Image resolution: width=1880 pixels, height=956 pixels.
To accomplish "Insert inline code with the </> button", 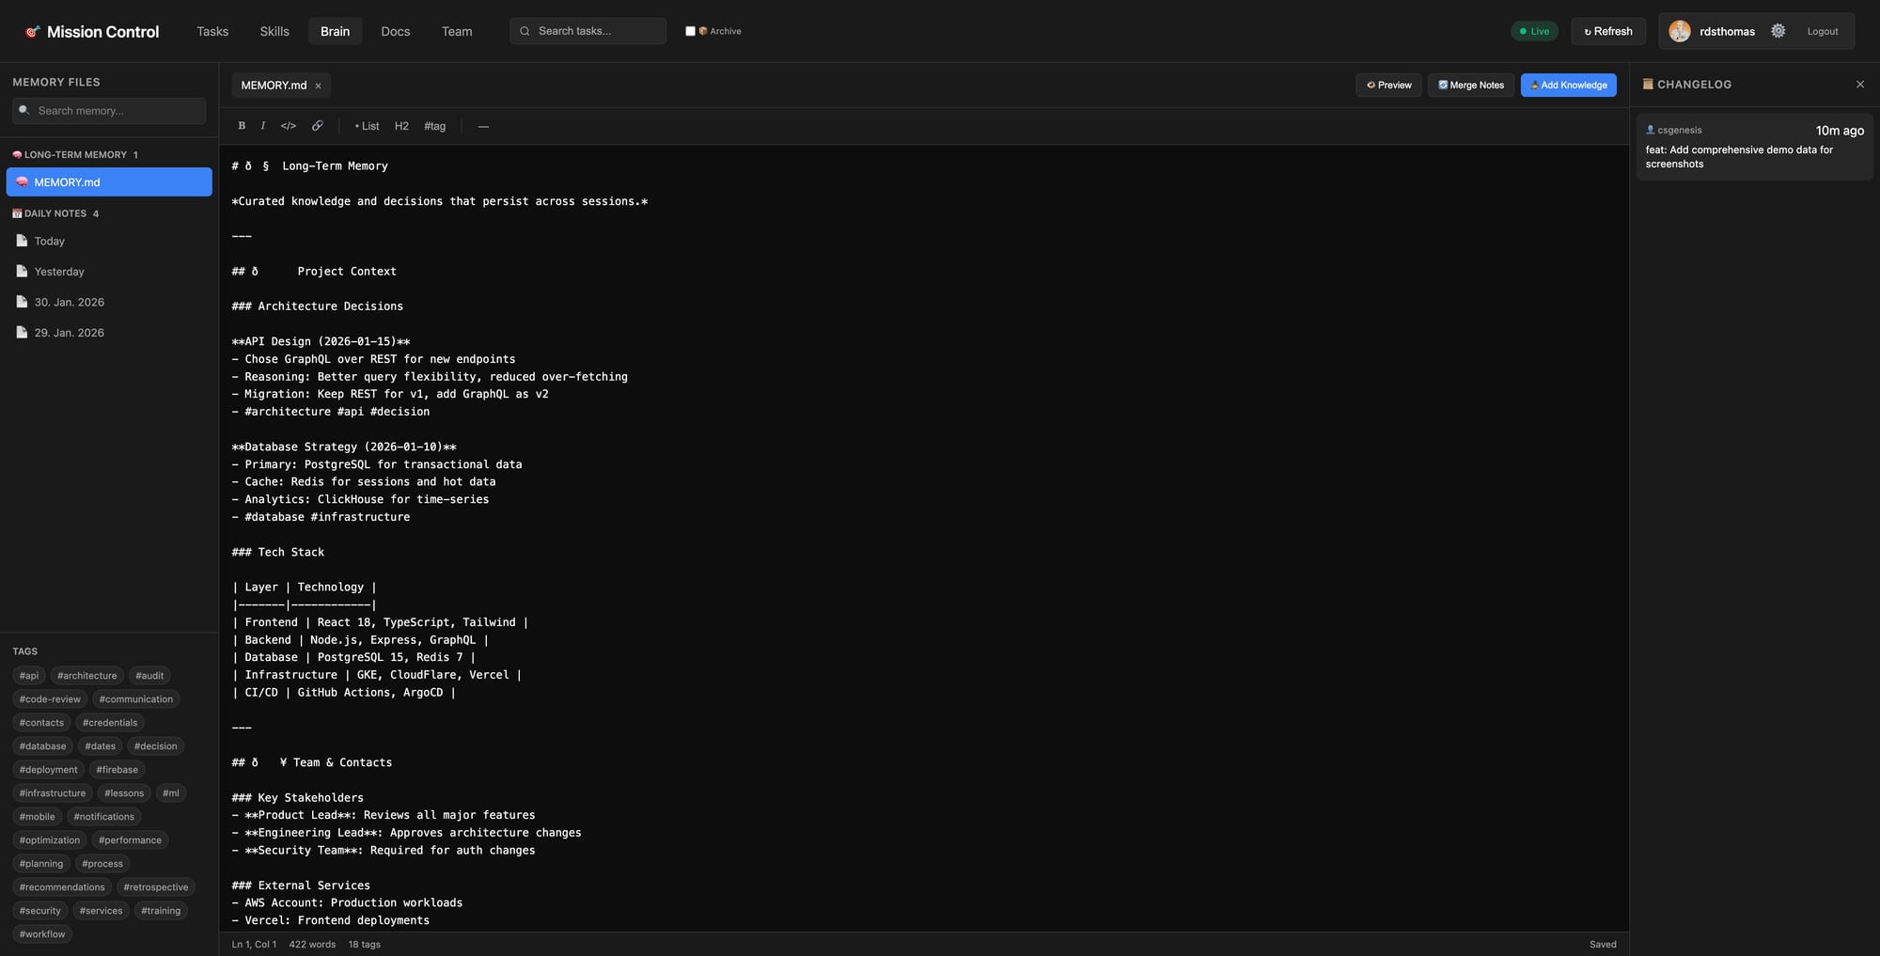I will pos(289,126).
